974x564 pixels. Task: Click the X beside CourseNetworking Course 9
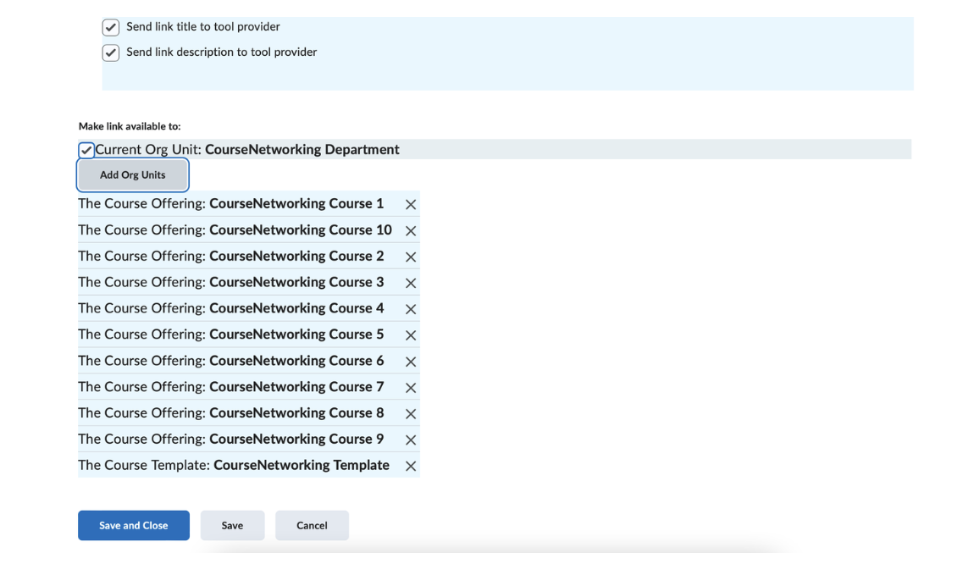coord(411,440)
